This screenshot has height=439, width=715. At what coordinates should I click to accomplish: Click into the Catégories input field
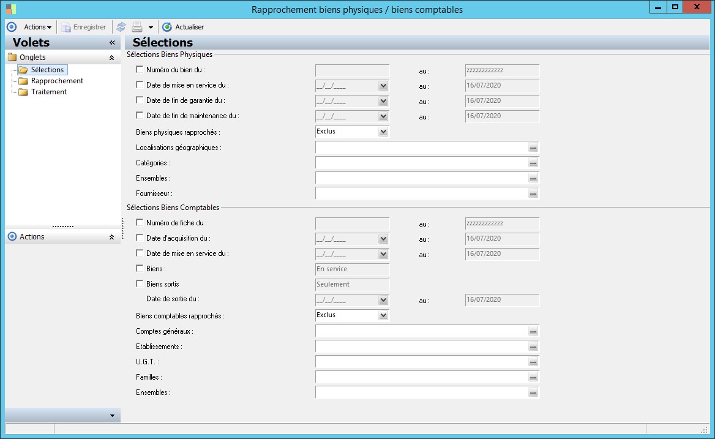pos(421,163)
